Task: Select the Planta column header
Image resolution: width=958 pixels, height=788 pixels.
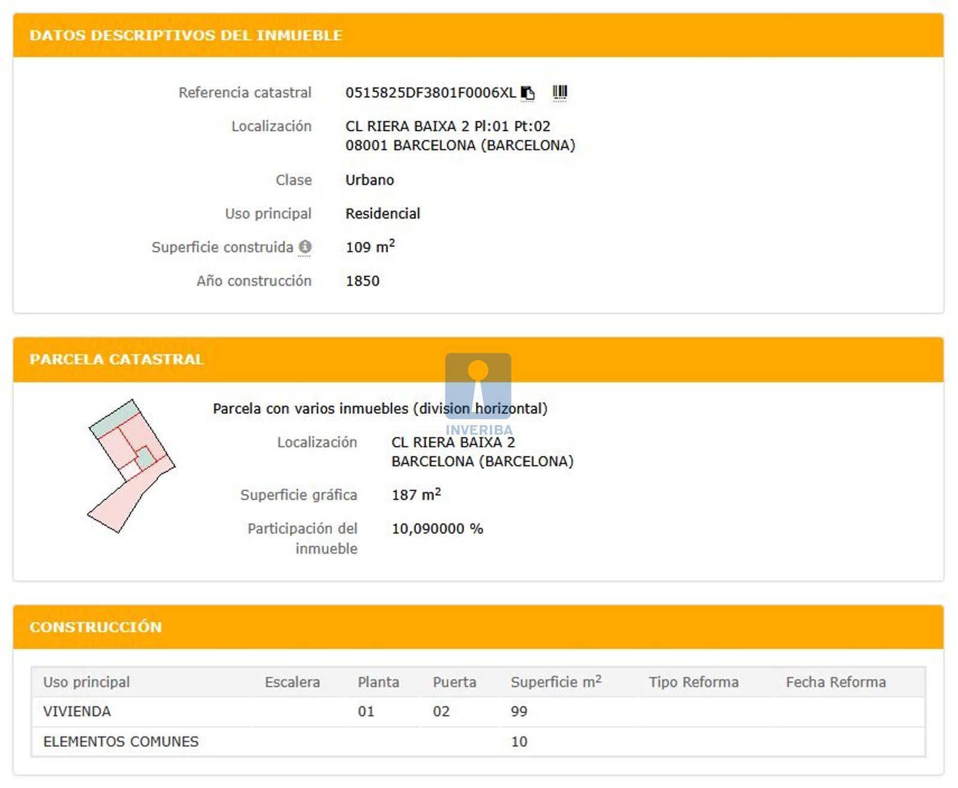Action: point(378,682)
